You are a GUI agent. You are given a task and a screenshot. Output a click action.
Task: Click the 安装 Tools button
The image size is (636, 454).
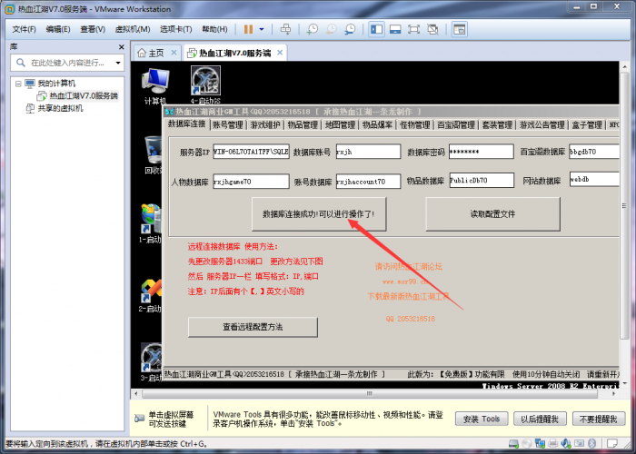pos(482,419)
